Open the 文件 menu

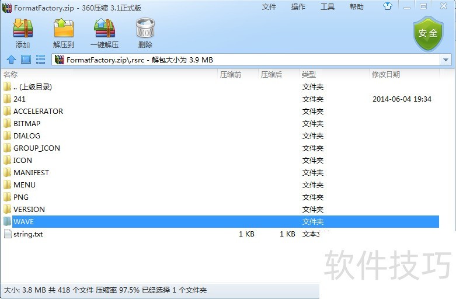[269, 6]
